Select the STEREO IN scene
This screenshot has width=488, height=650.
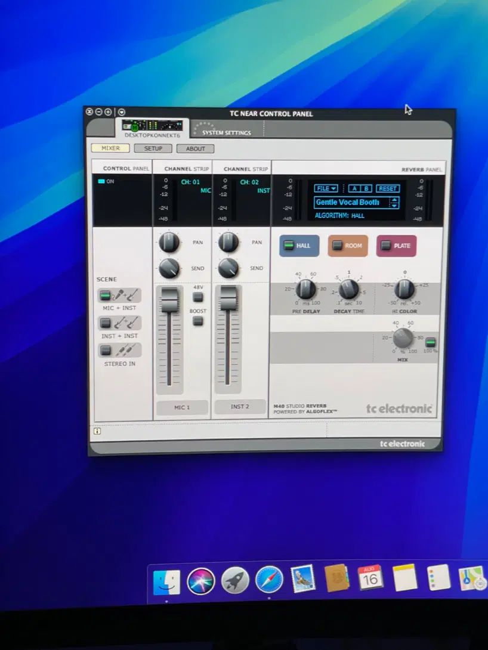(x=119, y=350)
